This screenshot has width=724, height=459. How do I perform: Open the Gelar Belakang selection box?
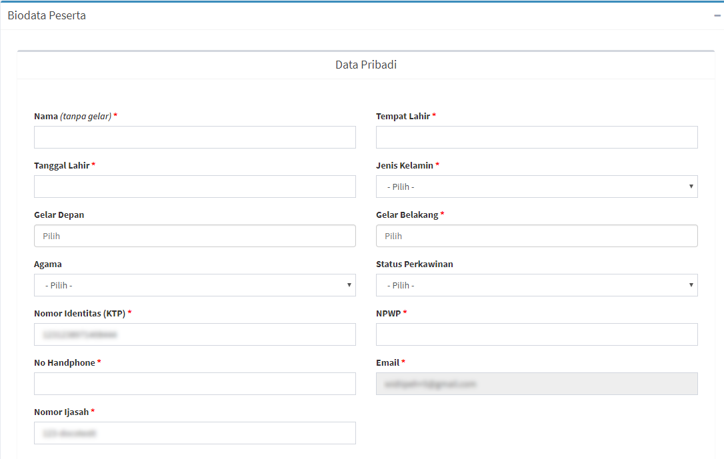[537, 236]
